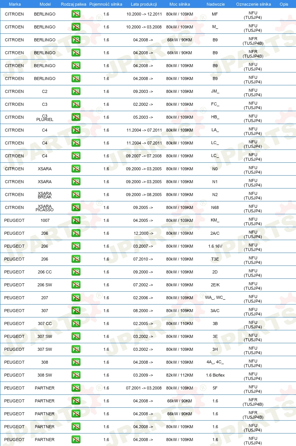296x446 pixels.
Task: Select the model cell '307 CC'
Action: tap(45, 324)
